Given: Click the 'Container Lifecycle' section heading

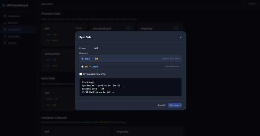Looking at the screenshot, I should click(x=54, y=118).
